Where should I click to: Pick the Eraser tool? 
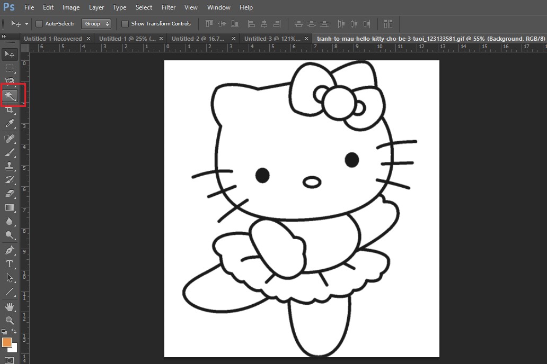pos(10,194)
